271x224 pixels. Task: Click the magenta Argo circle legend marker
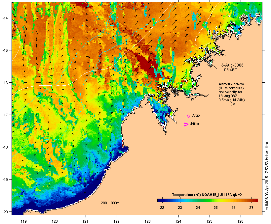[188, 116]
